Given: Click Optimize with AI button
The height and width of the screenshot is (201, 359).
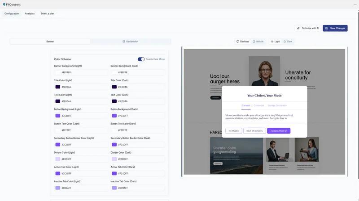Looking at the screenshot, I should tap(308, 28).
